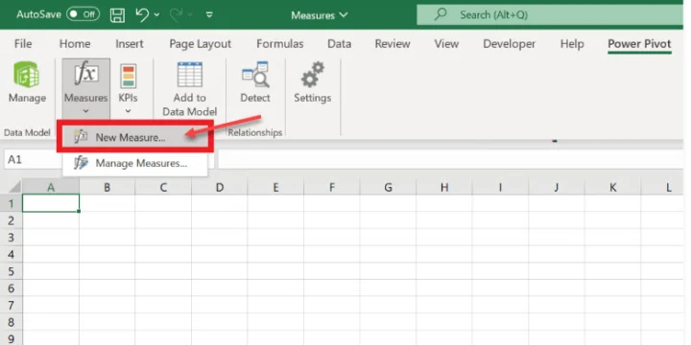Click the Manage data model icon
The height and width of the screenshot is (345, 691).
click(27, 75)
